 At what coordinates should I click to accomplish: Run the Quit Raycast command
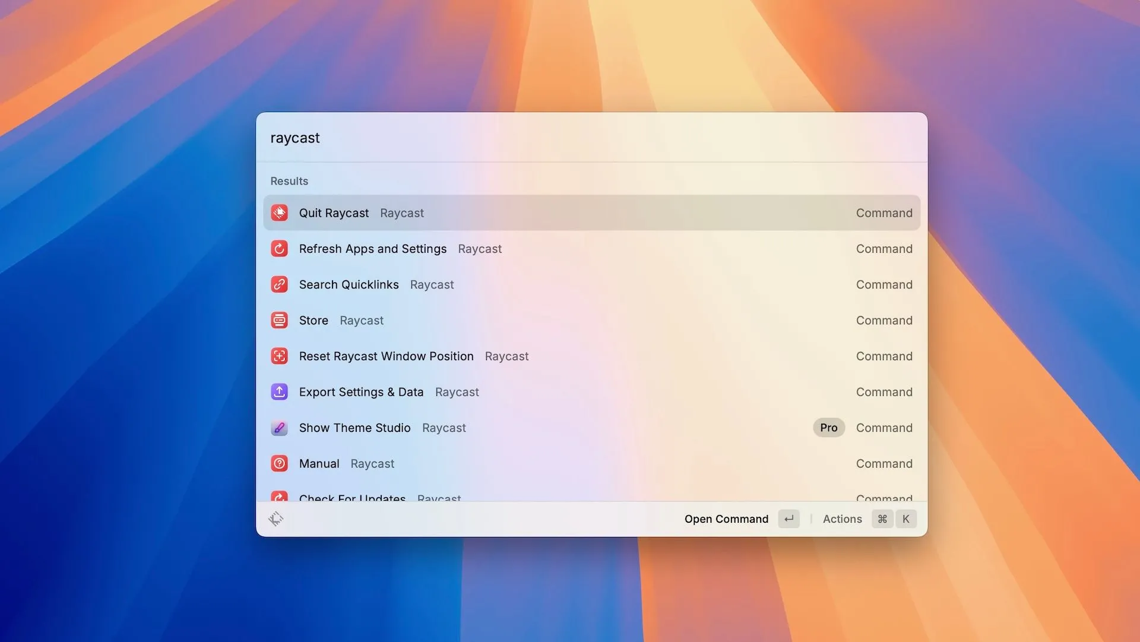coord(334,212)
